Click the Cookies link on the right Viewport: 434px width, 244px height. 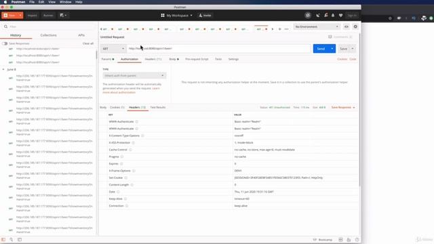pyautogui.click(x=342, y=59)
